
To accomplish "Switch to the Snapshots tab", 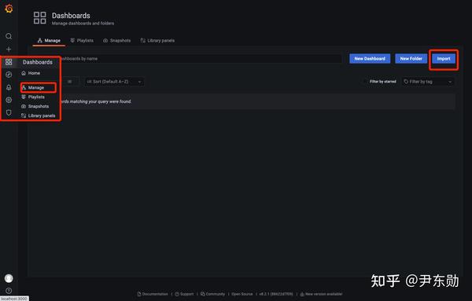I will [x=116, y=40].
